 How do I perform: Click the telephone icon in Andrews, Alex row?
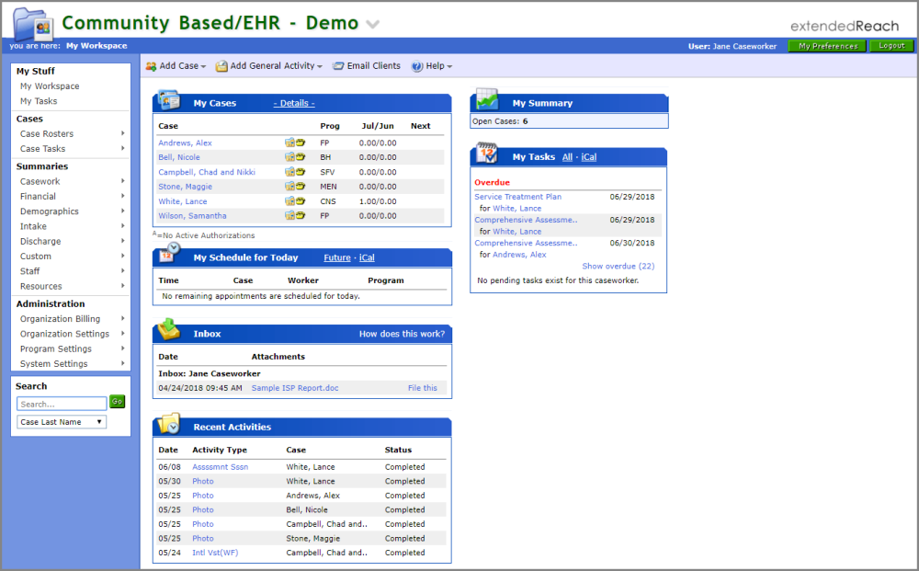(301, 143)
